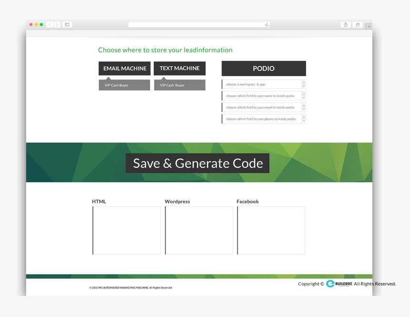Image resolution: width=410 pixels, height=317 pixels.
Task: Open the save email field dropdown
Action: point(264,107)
